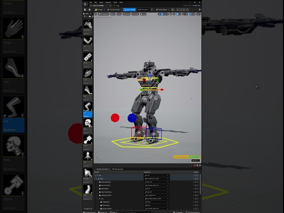
Task: Open the toolbar overflow chevrons
Action: [200, 10]
